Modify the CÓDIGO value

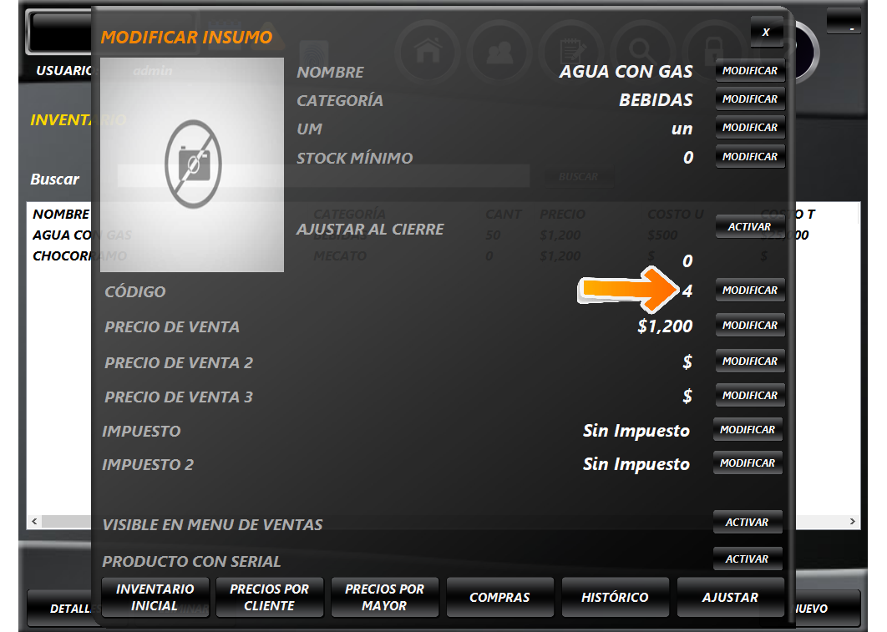point(749,291)
